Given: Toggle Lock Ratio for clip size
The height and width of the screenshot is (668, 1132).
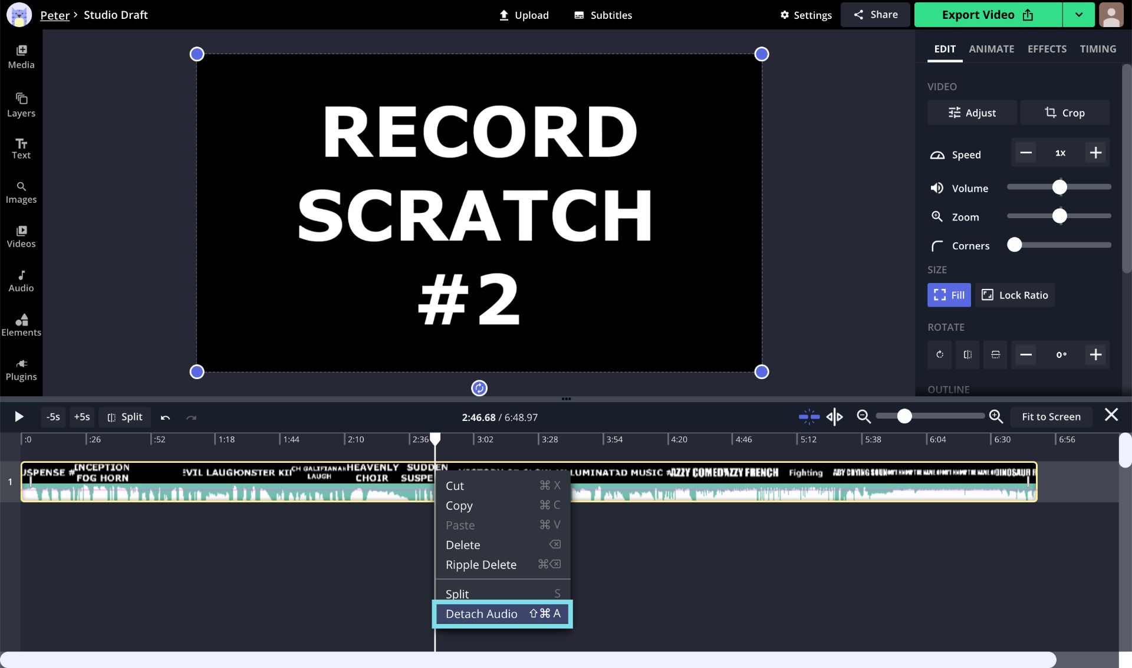Looking at the screenshot, I should (x=1014, y=295).
